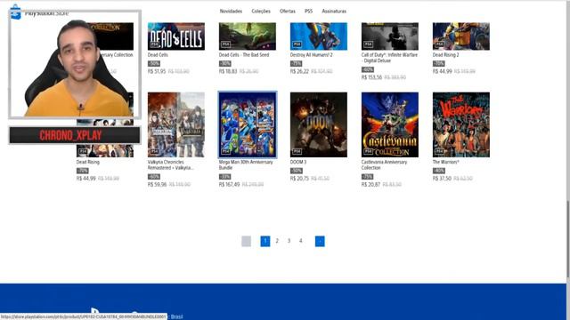Screen dimensions: 570x320
Task: Open Valkyria Chronicles Remastered cover
Action: click(176, 124)
